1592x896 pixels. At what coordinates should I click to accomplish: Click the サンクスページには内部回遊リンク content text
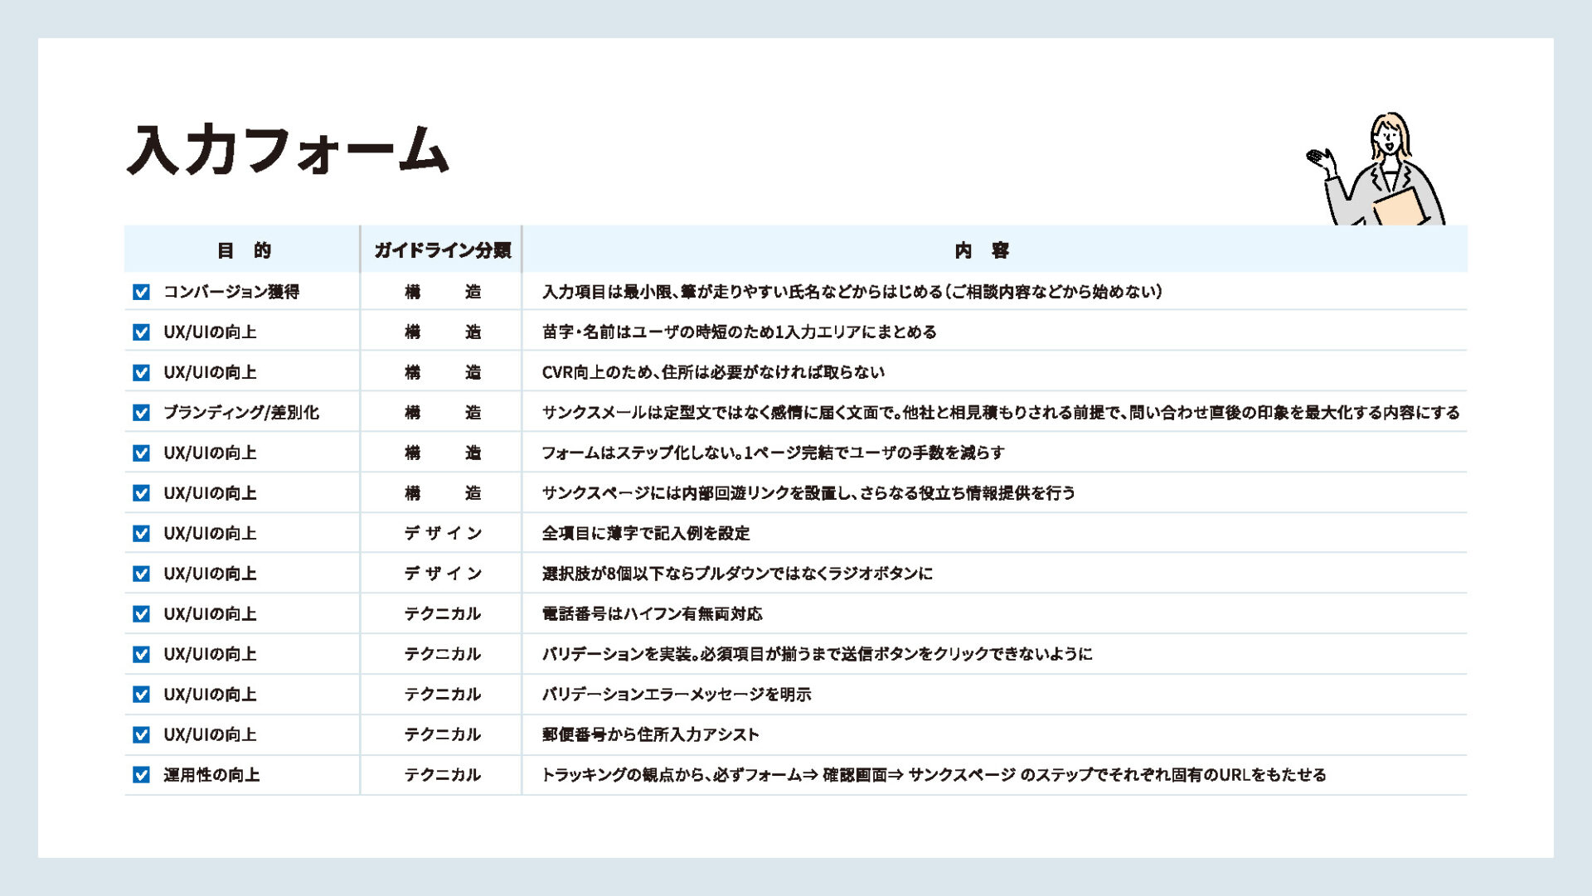[808, 493]
